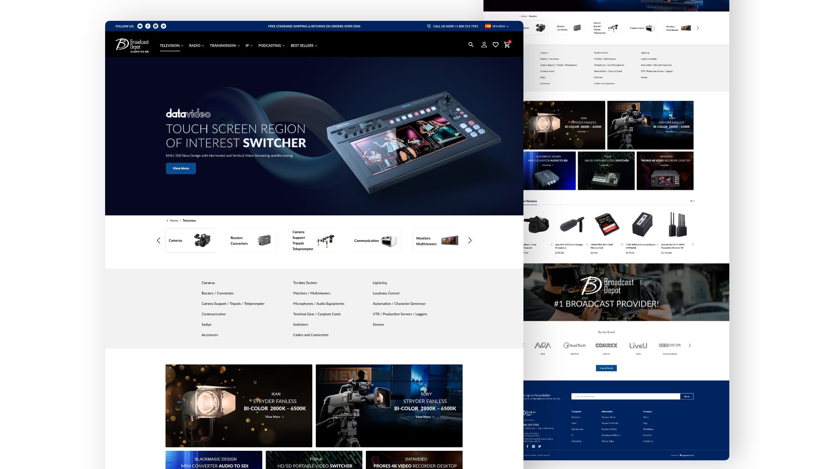Screen dimensions: 834x469
Task: Expand the Television menu
Action: (172, 46)
